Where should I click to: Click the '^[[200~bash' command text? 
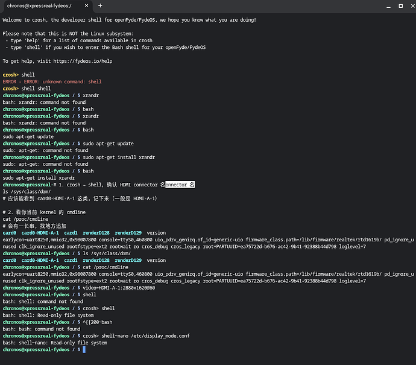pyautogui.click(x=98, y=322)
